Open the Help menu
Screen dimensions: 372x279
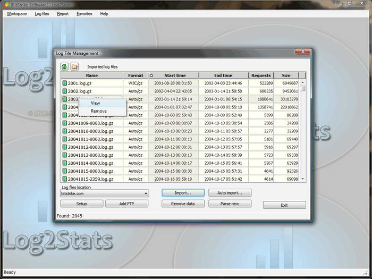[104, 14]
